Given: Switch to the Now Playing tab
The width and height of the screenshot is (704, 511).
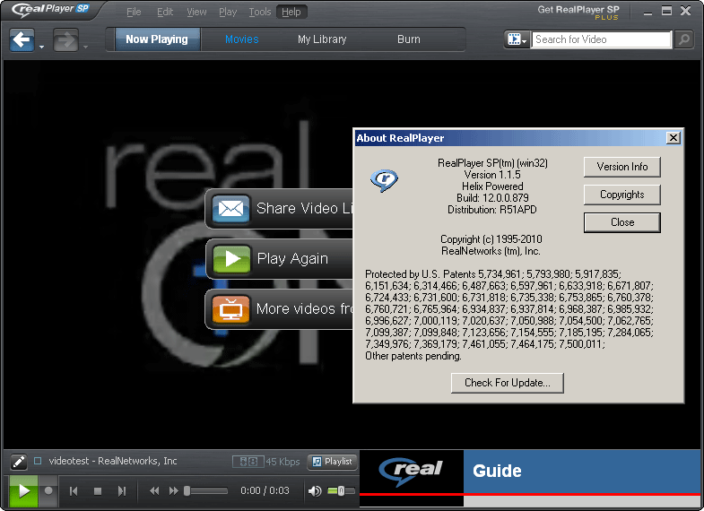Looking at the screenshot, I should [157, 39].
